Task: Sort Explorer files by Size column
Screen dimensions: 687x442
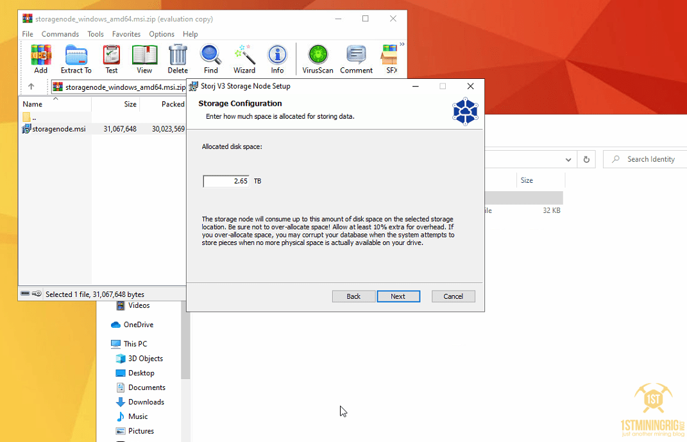Action: [x=527, y=180]
